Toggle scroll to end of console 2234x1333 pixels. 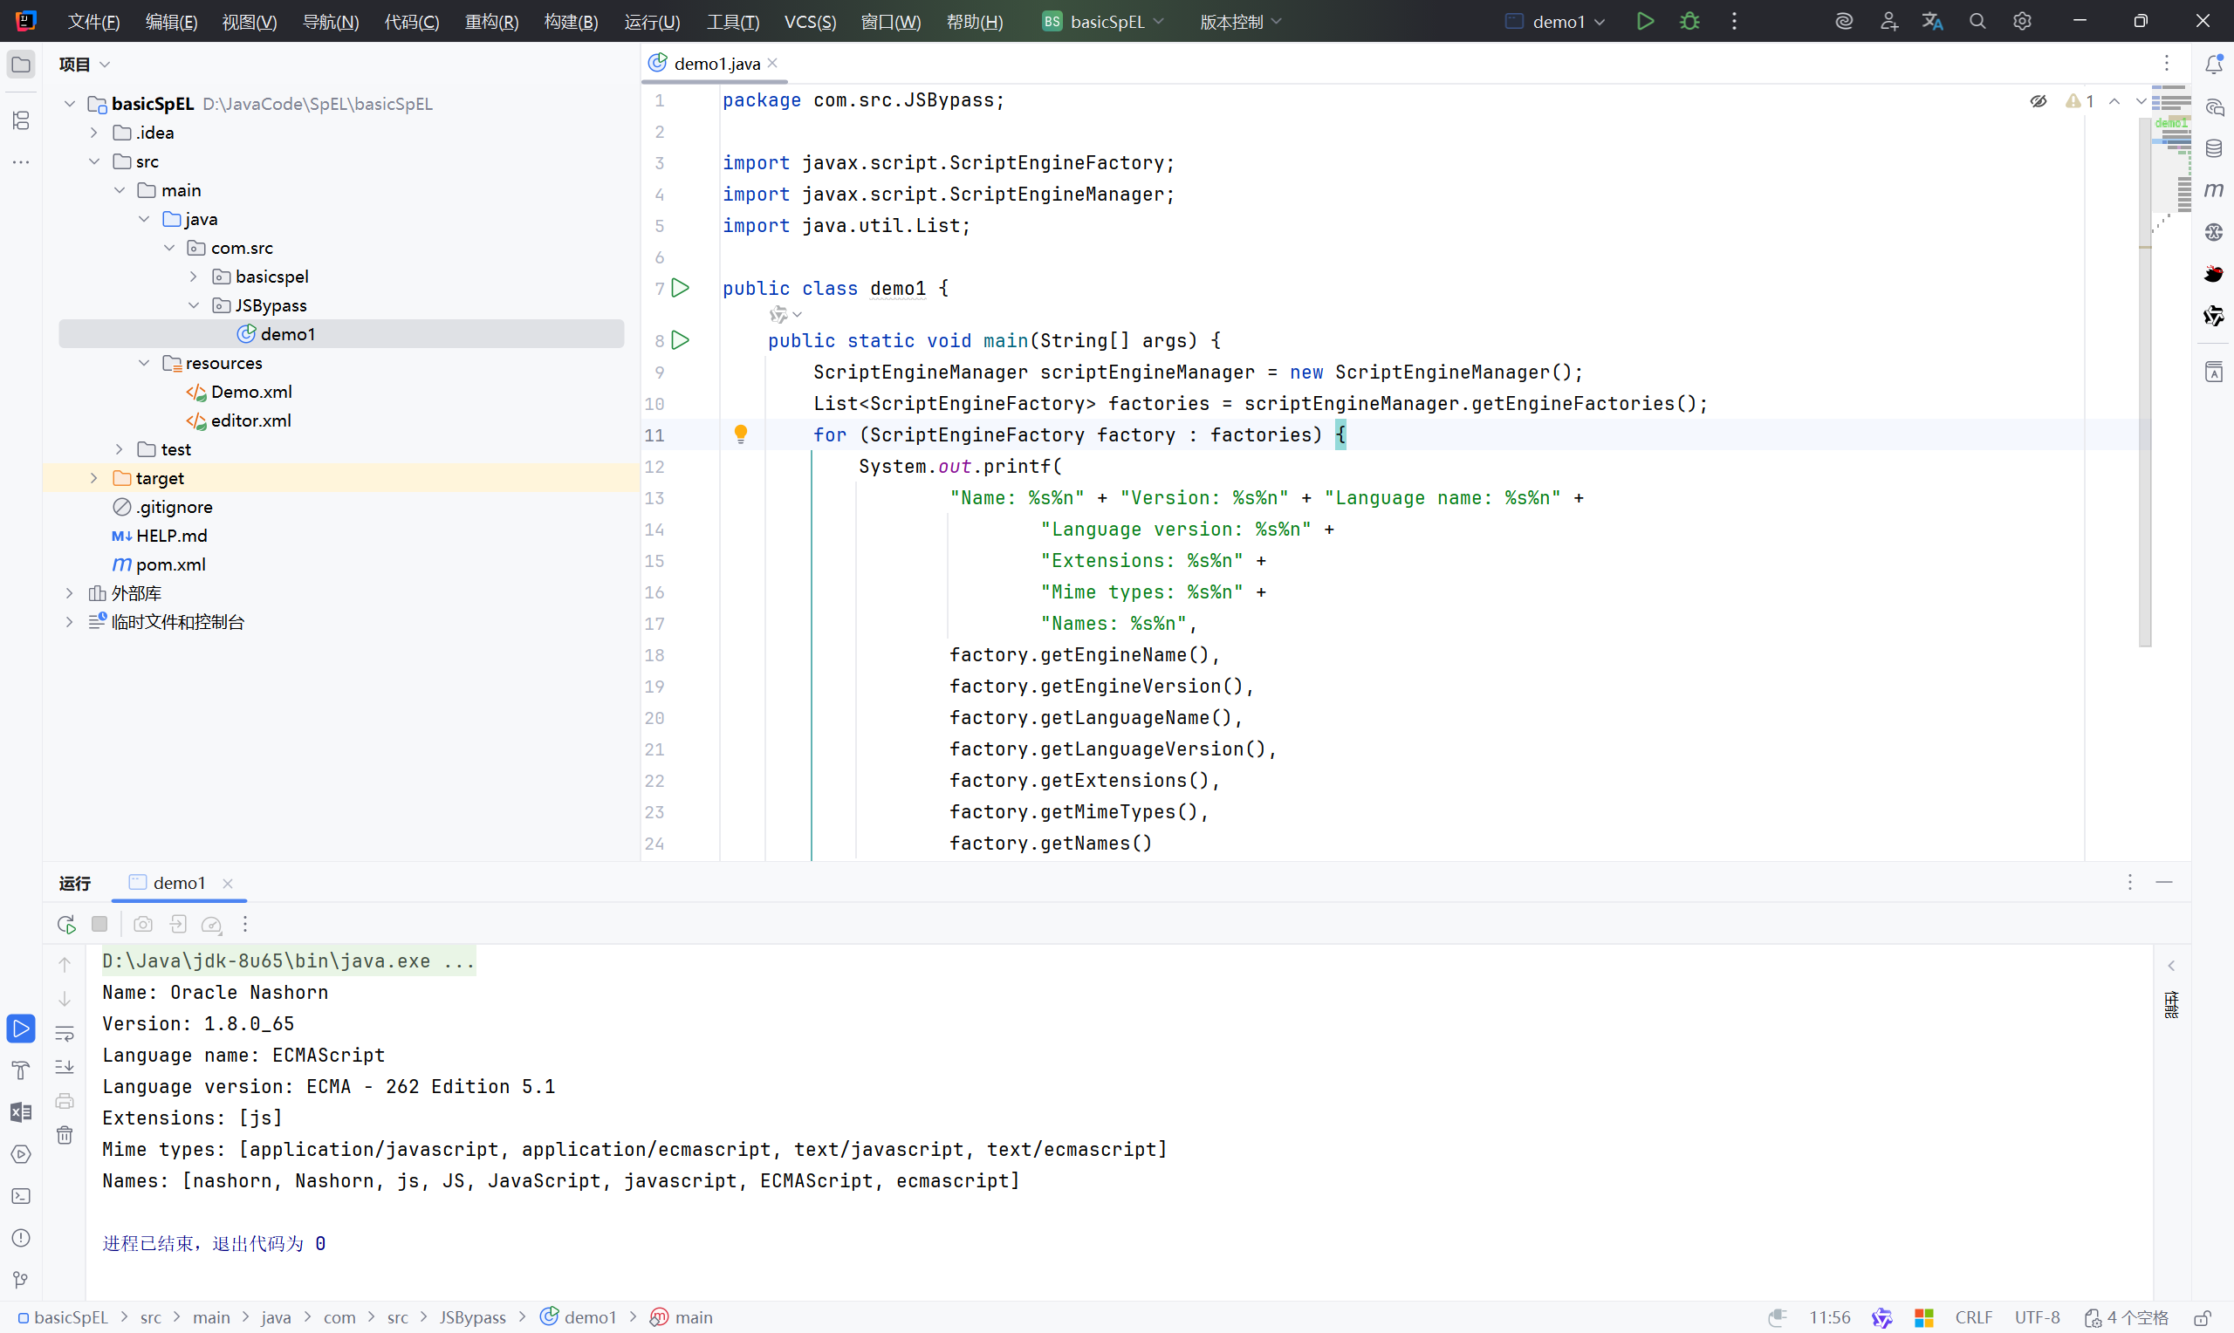coord(65,1067)
